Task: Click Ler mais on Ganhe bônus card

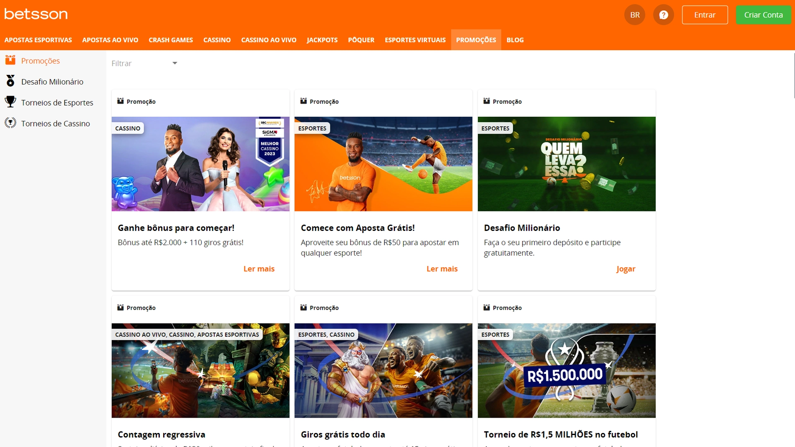Action: [259, 269]
